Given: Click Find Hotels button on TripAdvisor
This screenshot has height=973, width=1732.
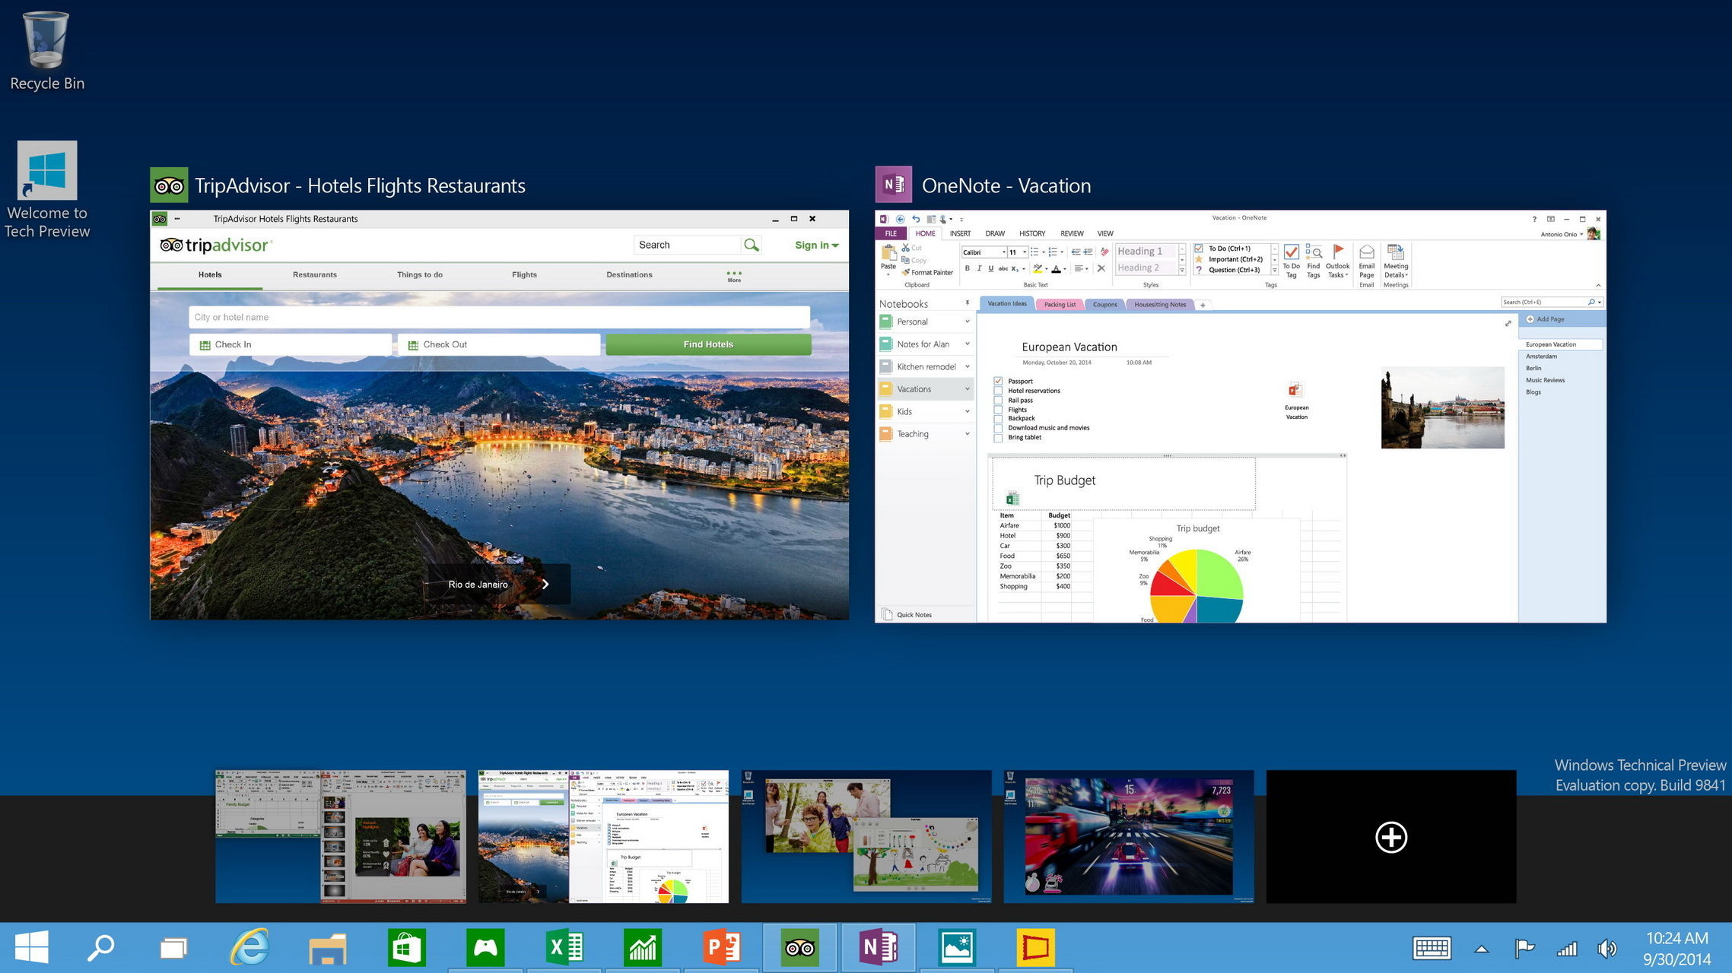Looking at the screenshot, I should [708, 344].
